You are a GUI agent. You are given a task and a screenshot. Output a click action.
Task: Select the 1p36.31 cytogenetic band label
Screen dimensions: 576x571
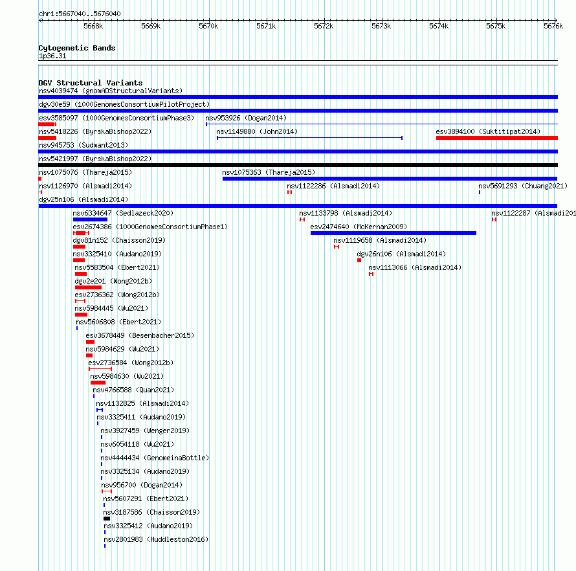[52, 56]
